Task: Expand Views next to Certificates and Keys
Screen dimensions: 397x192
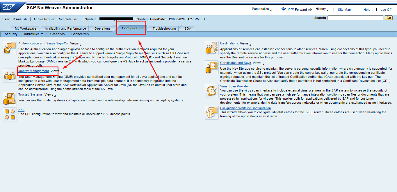Action: [258, 63]
